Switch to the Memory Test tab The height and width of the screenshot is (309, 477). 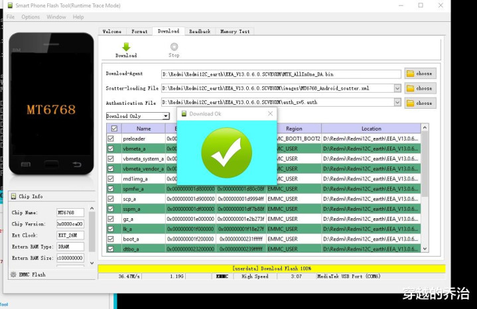pos(235,31)
